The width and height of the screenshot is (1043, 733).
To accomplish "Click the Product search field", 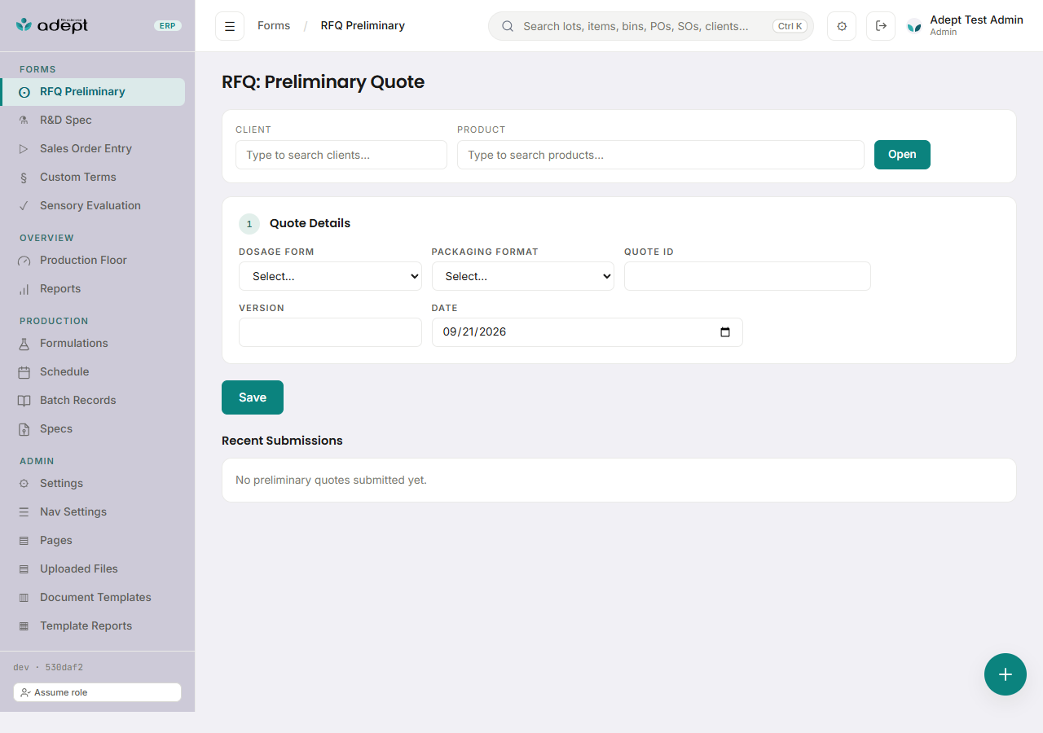I will click(661, 155).
